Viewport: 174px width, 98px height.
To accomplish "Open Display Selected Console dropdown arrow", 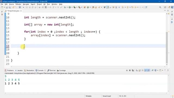I will [158, 71].
